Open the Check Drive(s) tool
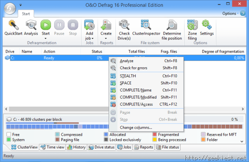The image size is (249, 162). pos(124,26)
